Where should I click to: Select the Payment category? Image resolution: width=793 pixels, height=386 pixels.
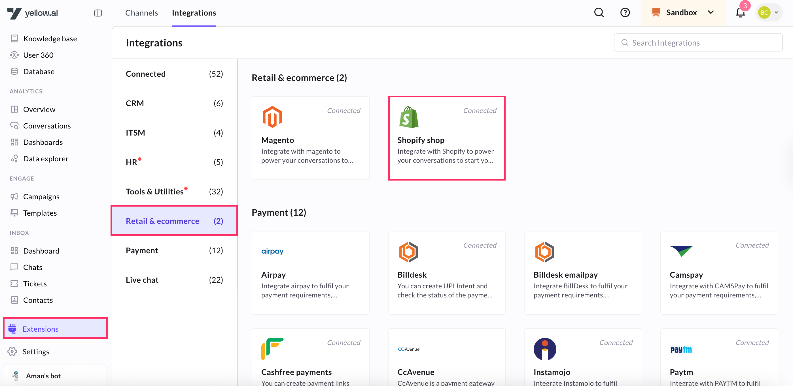(174, 250)
